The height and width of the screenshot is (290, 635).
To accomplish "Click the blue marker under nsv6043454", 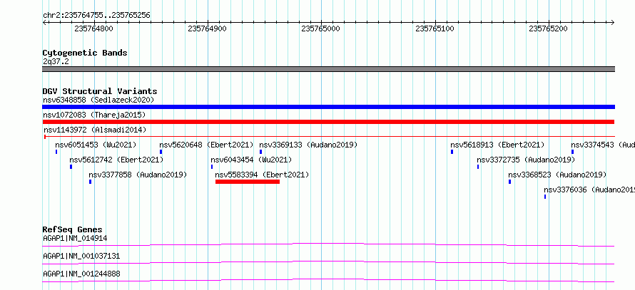I will coord(212,167).
